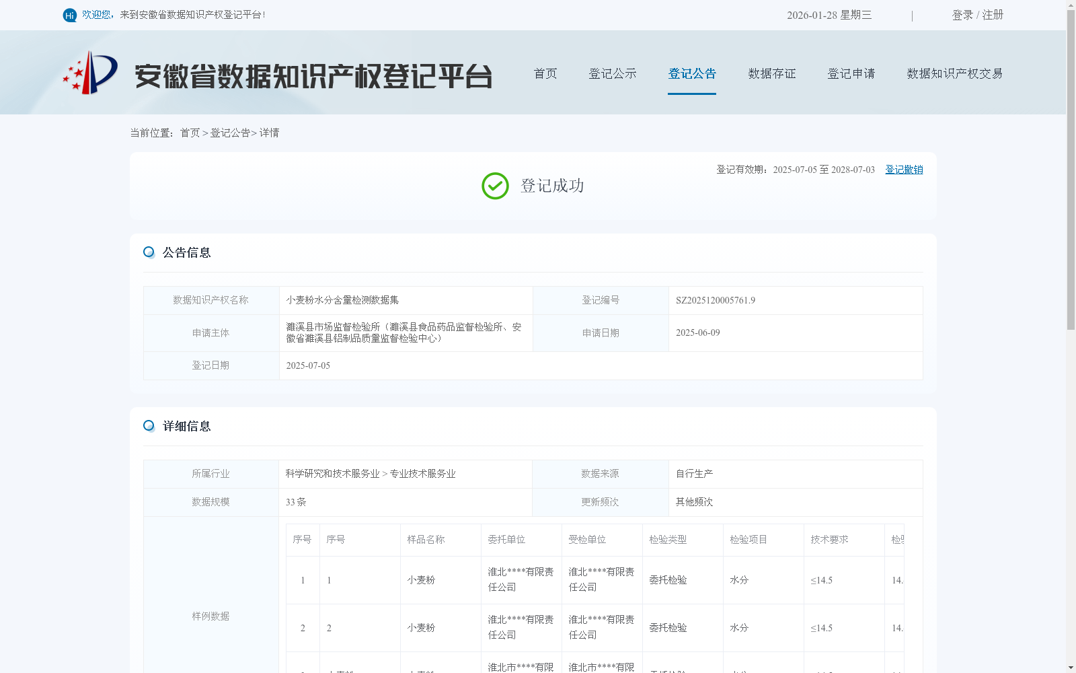
Task: Click the page vertical scrollbar thumb
Action: 1071,170
